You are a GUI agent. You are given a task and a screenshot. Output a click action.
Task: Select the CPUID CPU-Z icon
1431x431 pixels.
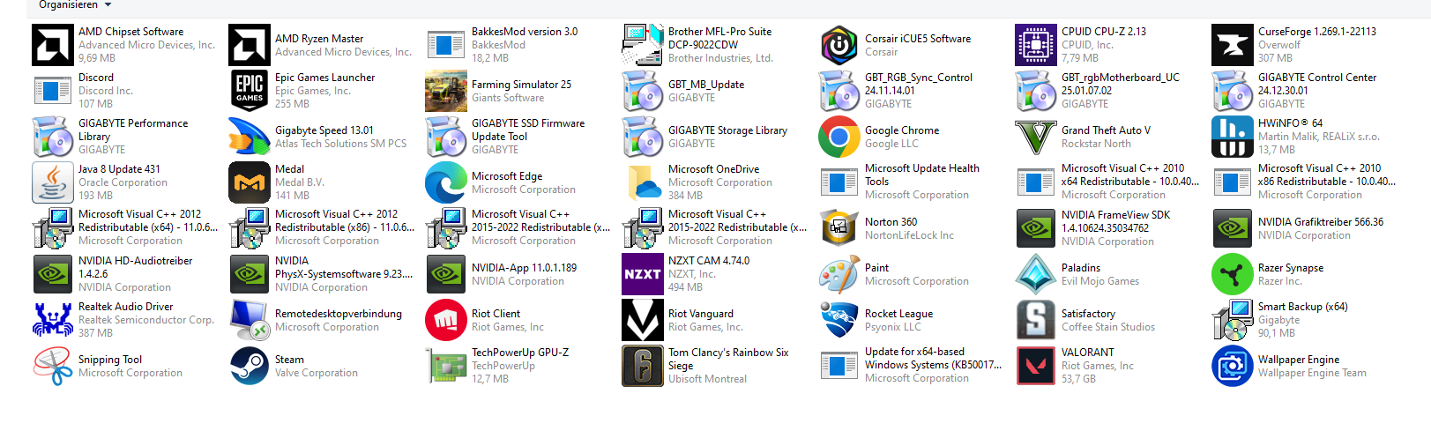(x=1036, y=45)
